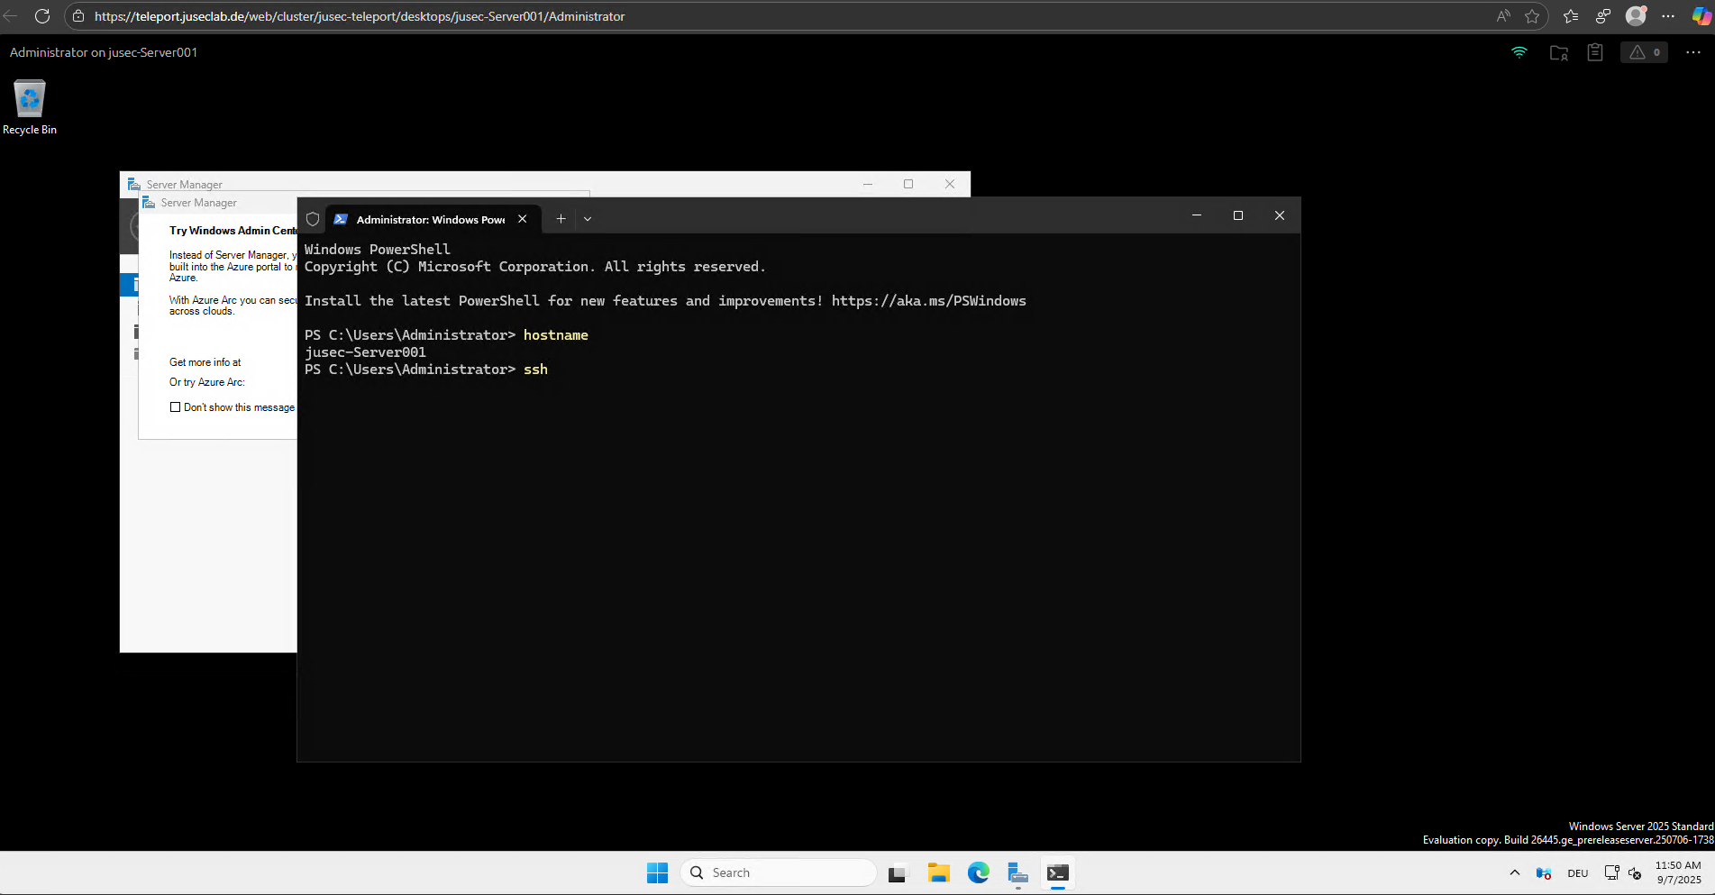This screenshot has width=1715, height=895.
Task: Open the terminal new-tab profile dropdown
Action: [x=588, y=219]
